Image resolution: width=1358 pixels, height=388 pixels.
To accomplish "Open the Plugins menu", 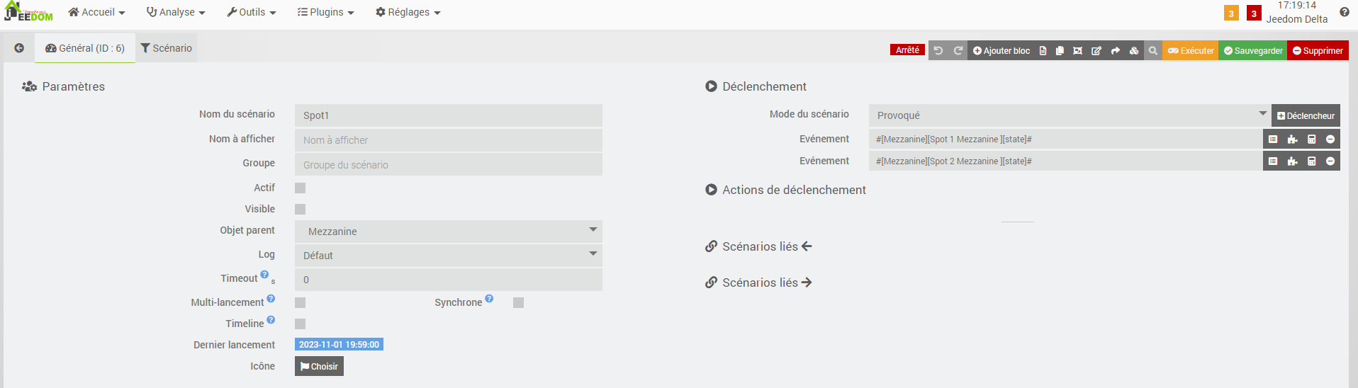I will [325, 12].
